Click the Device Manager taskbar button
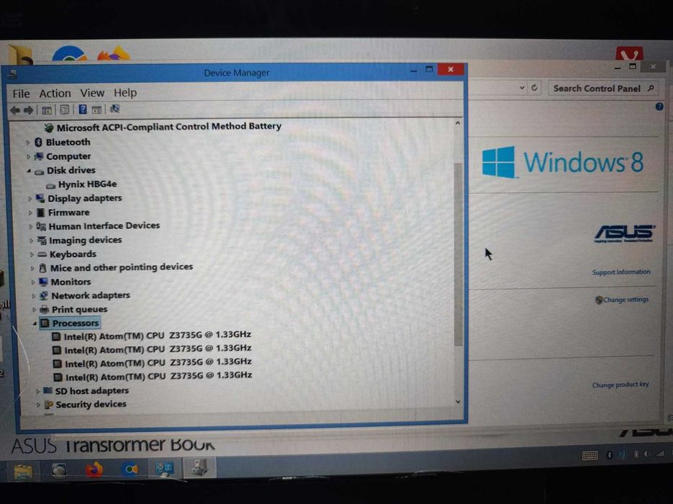Screen dimensions: 673x504 (199, 467)
